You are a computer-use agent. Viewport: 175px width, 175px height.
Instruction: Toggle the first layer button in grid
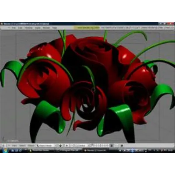point(92,145)
